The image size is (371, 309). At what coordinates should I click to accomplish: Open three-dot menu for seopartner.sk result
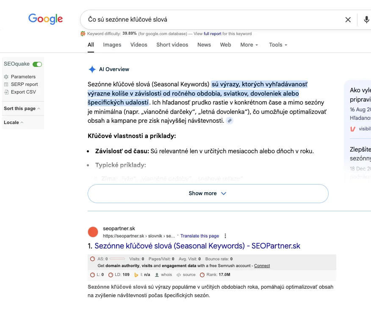(225, 236)
